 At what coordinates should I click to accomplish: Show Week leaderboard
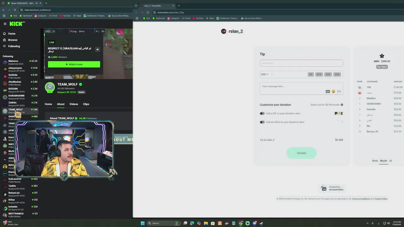(x=375, y=161)
